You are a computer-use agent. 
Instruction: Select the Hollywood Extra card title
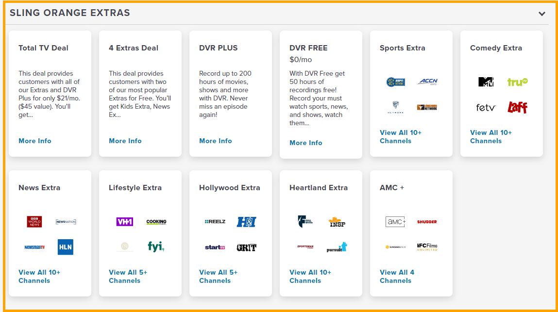229,188
